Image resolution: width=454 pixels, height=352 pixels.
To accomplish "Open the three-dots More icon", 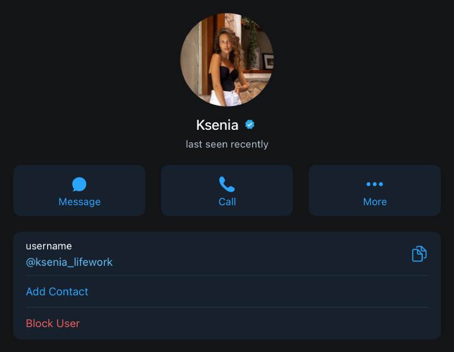I will click(x=375, y=184).
